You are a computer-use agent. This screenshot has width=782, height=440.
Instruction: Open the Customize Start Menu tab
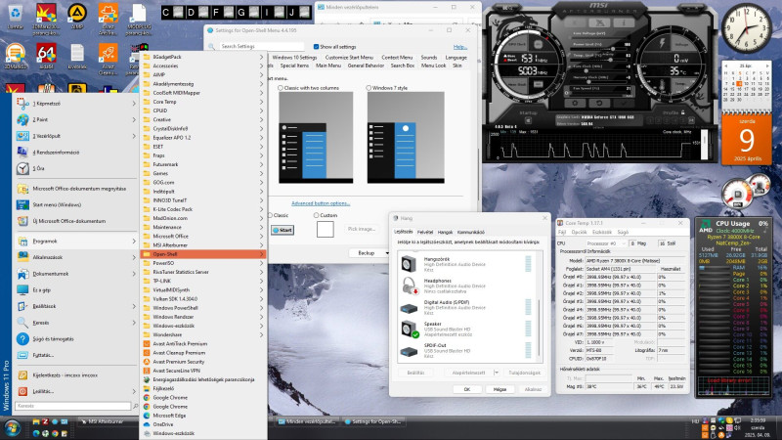pyautogui.click(x=349, y=58)
